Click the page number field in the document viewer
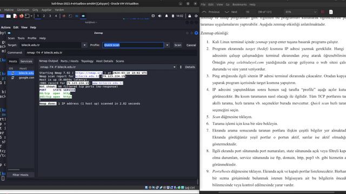The width and height of the screenshot is (346, 194). (x=248, y=12)
